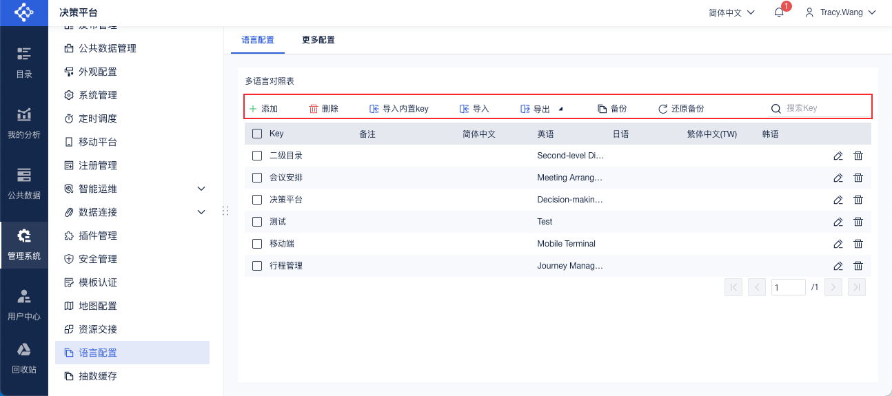This screenshot has width=892, height=396.
Task: Open the 导出 export dropdown arrow
Action: coord(560,109)
